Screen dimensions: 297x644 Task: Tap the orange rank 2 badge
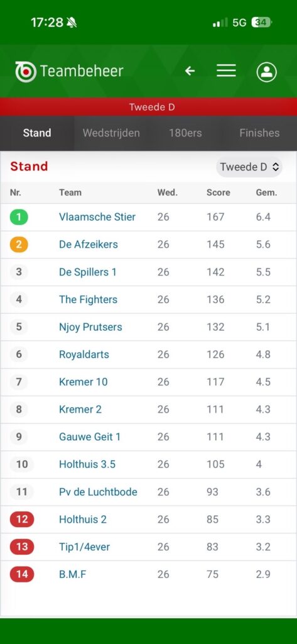coord(19,245)
